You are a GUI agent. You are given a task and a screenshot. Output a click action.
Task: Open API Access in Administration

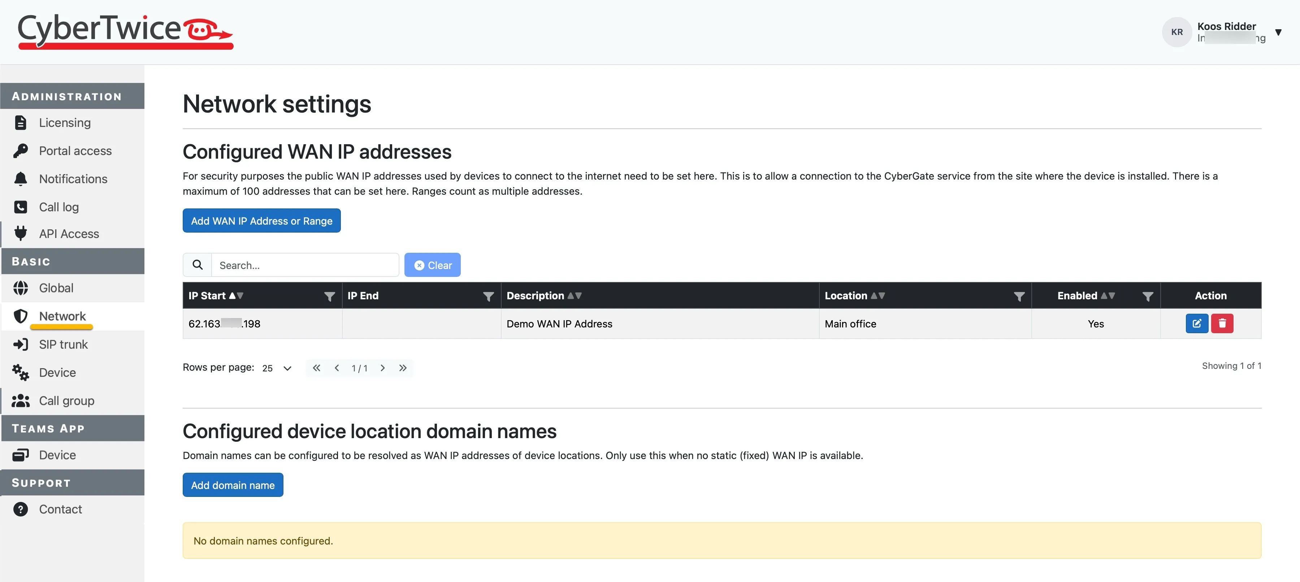click(x=69, y=234)
